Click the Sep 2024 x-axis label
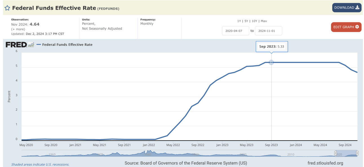The height and width of the screenshot is (167, 364). click(x=345, y=145)
